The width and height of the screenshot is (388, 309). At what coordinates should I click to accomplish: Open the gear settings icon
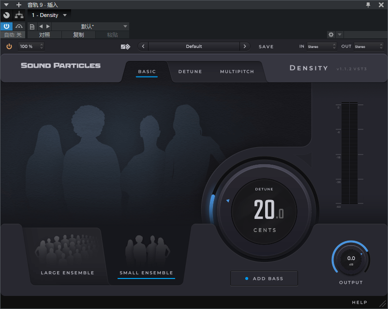[x=331, y=35]
